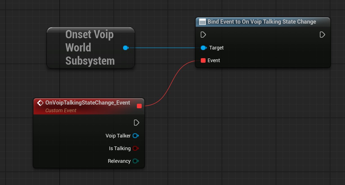Click the Onset Voip World Subsystem output pin
Screen dimensions: 345x185
(x=126, y=48)
